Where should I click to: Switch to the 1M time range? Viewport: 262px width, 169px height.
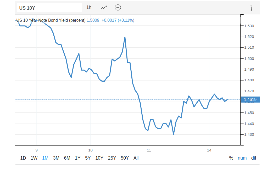pos(45,158)
